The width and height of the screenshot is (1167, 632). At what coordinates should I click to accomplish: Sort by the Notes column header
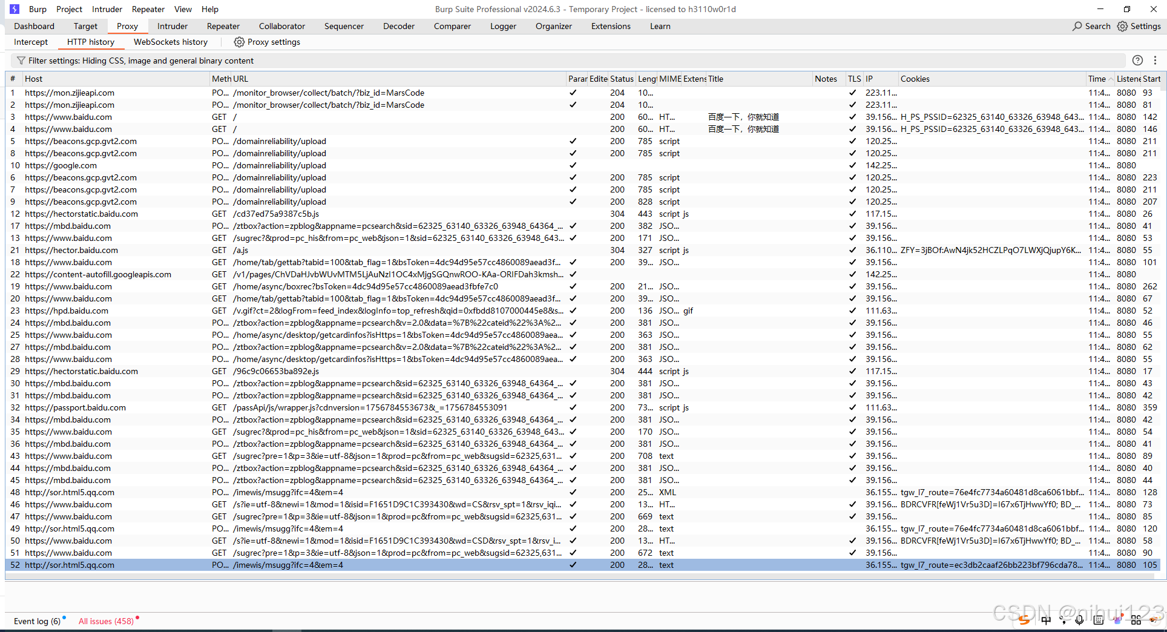pyautogui.click(x=829, y=79)
